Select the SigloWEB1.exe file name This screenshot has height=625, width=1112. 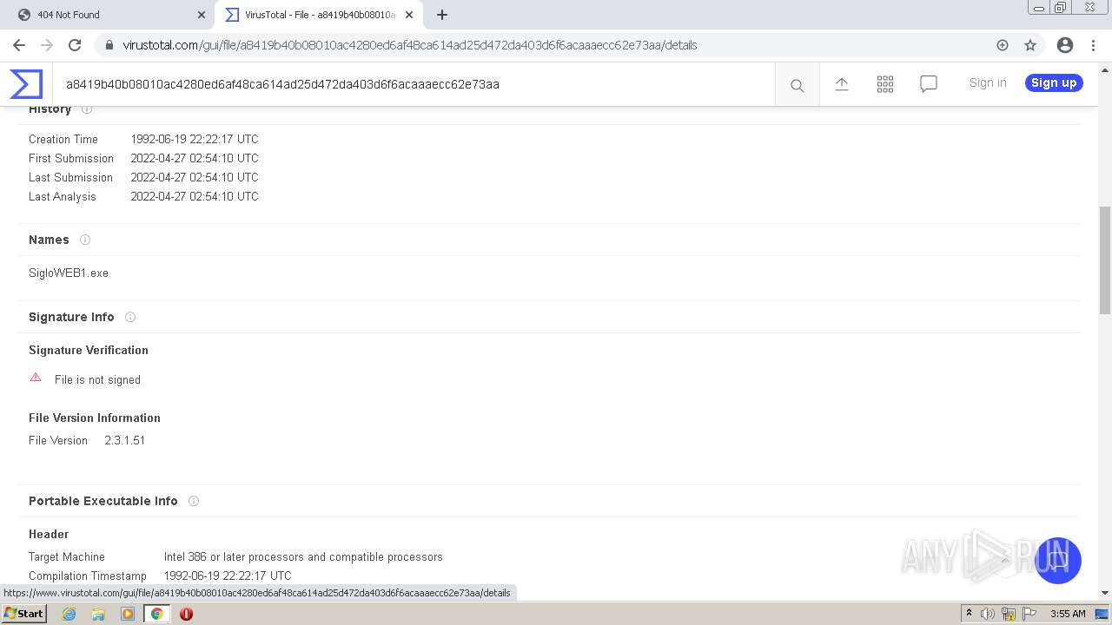(69, 273)
